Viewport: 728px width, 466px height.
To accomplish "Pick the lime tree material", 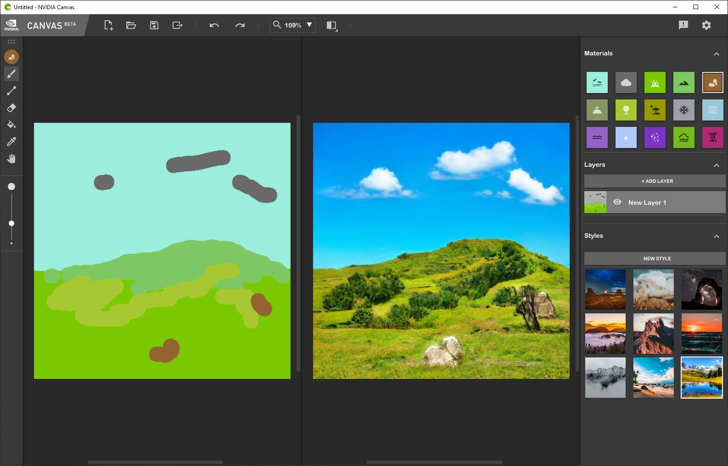I will pos(626,110).
